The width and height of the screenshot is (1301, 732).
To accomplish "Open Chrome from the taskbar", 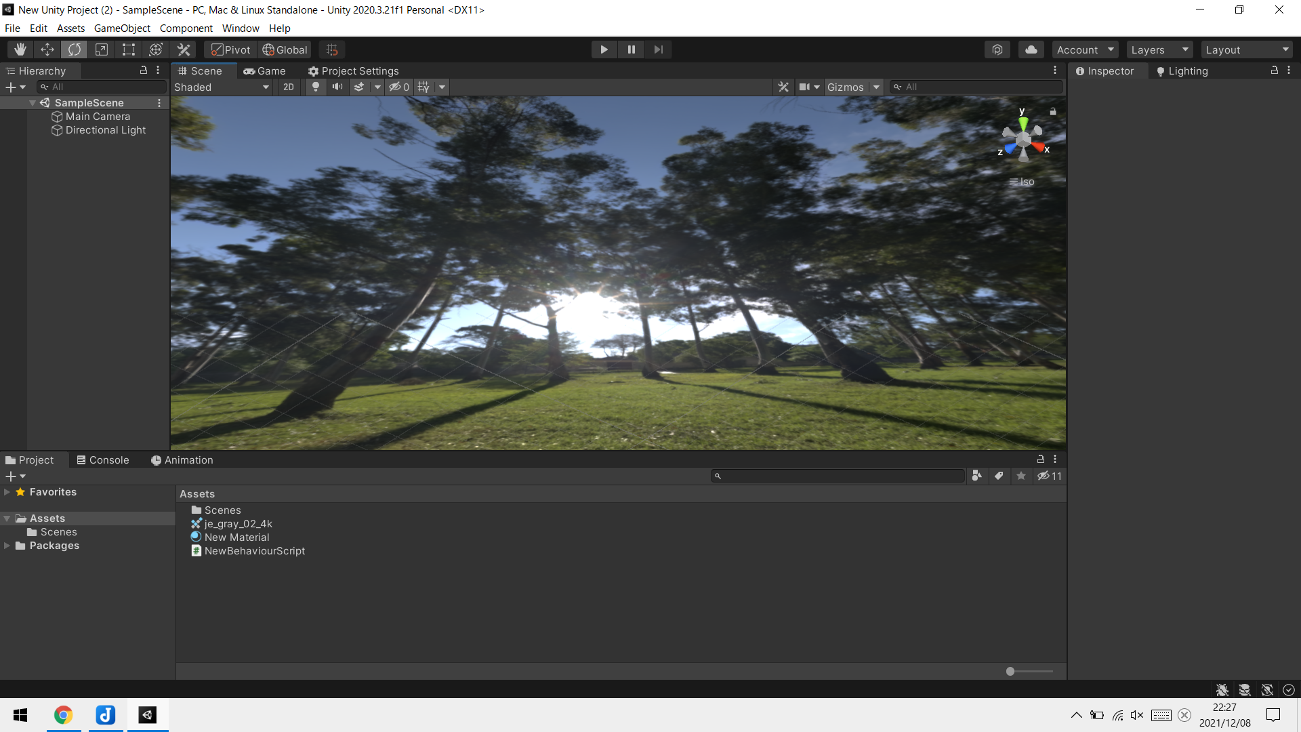I will [x=64, y=715].
